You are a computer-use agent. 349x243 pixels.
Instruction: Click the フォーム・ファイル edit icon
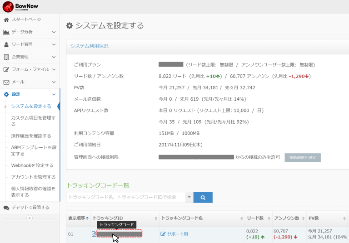tap(6, 69)
